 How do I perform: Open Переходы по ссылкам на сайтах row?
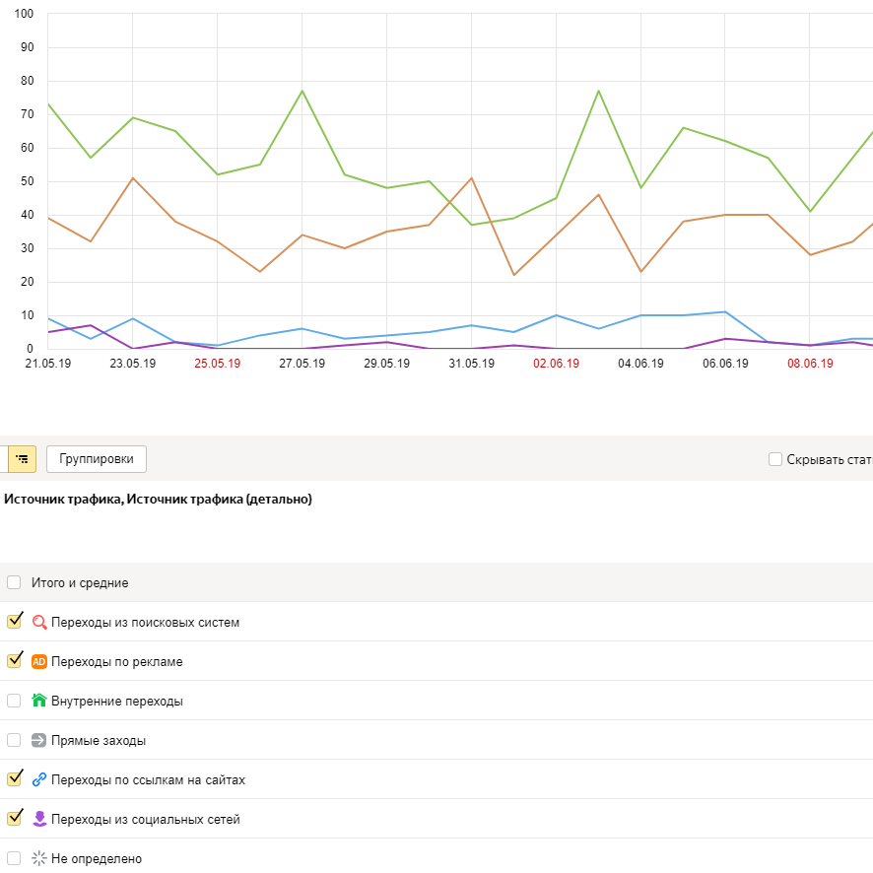click(436, 779)
